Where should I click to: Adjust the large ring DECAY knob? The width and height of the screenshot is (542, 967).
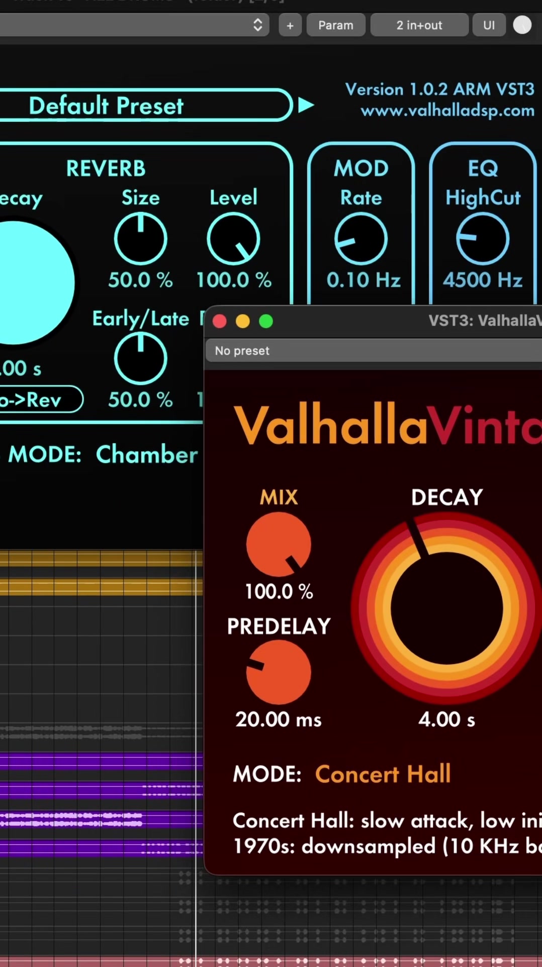(446, 608)
